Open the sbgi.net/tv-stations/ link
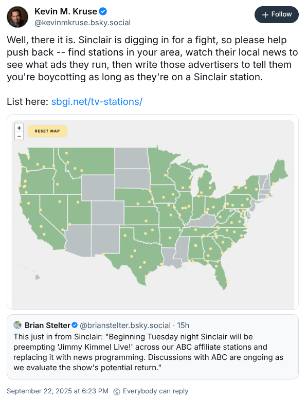307x399 pixels. pyautogui.click(x=97, y=101)
